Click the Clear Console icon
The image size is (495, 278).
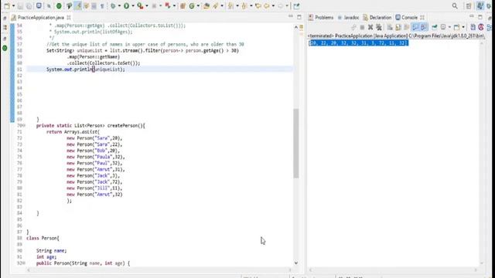pos(390,28)
